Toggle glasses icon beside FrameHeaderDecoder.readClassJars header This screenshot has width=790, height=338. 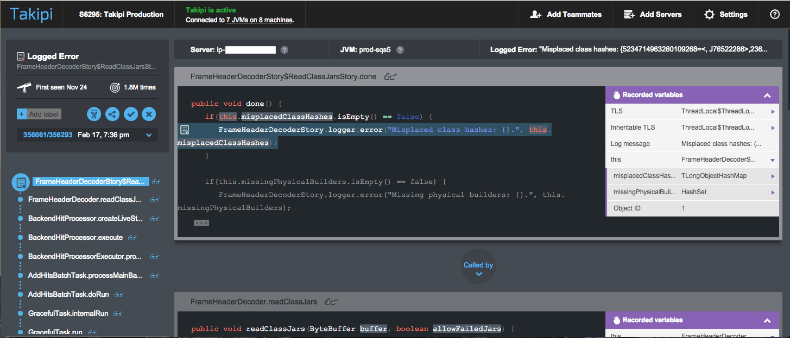[331, 302]
